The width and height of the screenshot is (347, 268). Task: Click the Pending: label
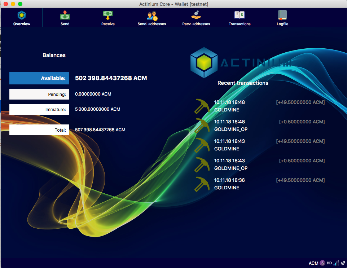click(x=39, y=94)
